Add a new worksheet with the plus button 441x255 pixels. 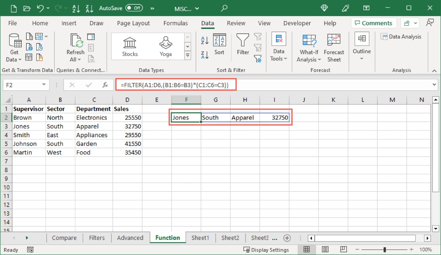(287, 238)
